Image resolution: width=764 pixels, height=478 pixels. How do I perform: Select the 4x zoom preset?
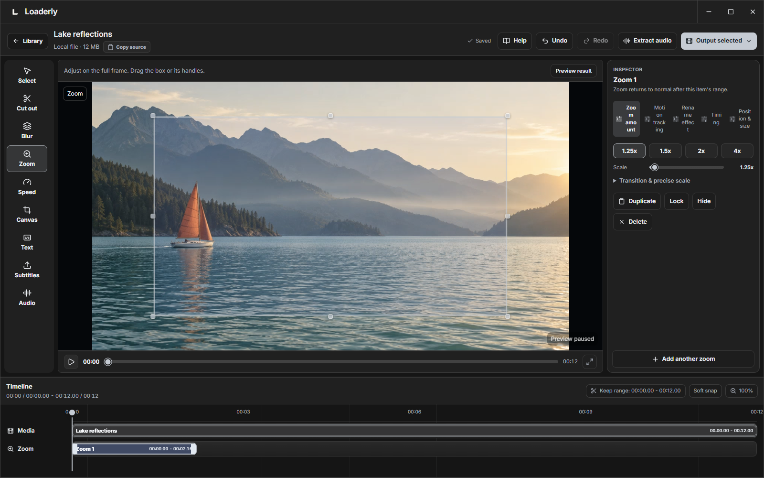tap(737, 151)
